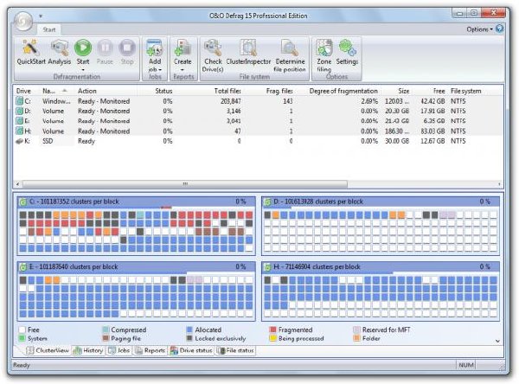Switch to the History tab
The height and width of the screenshot is (384, 519).
pyautogui.click(x=88, y=350)
